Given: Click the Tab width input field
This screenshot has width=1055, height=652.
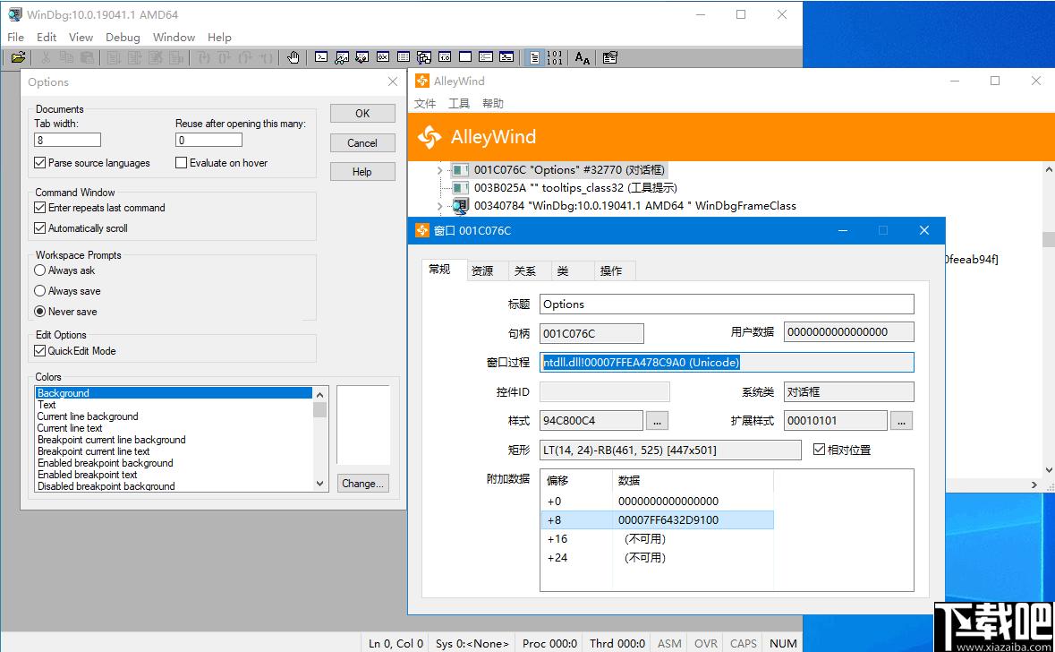Looking at the screenshot, I should [x=67, y=140].
